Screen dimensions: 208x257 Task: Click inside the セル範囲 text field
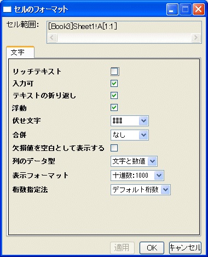click(x=124, y=27)
